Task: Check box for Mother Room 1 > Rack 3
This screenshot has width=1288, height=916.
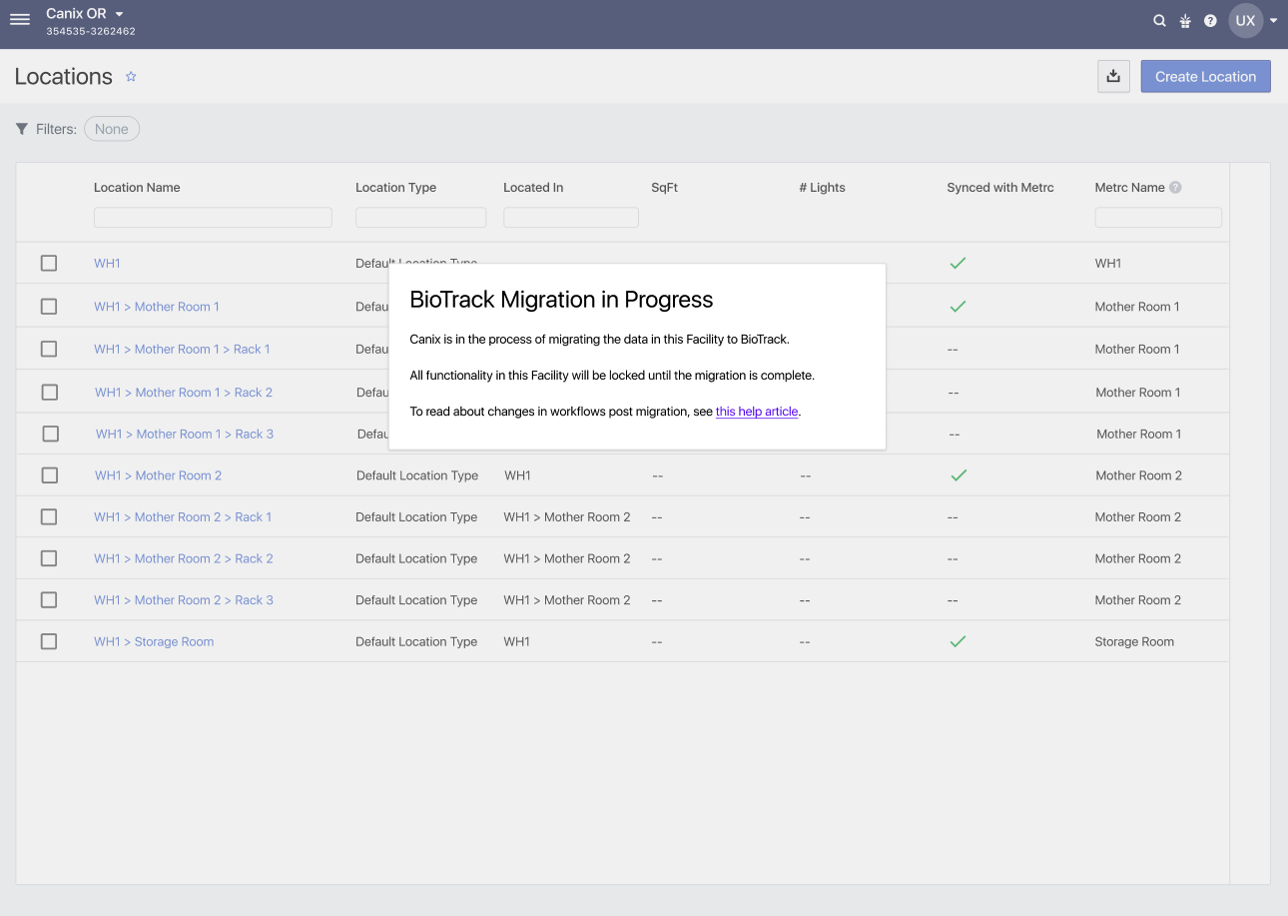Action: point(51,434)
